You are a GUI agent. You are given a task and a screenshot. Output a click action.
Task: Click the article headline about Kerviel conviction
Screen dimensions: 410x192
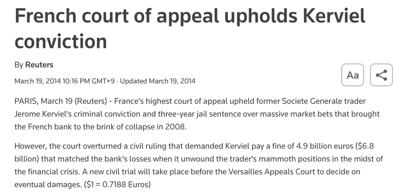pyautogui.click(x=190, y=28)
